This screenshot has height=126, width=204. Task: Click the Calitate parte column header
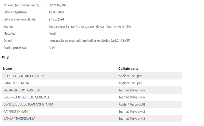point(128,68)
